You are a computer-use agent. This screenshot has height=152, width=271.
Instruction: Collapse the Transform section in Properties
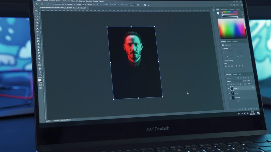tap(222, 49)
